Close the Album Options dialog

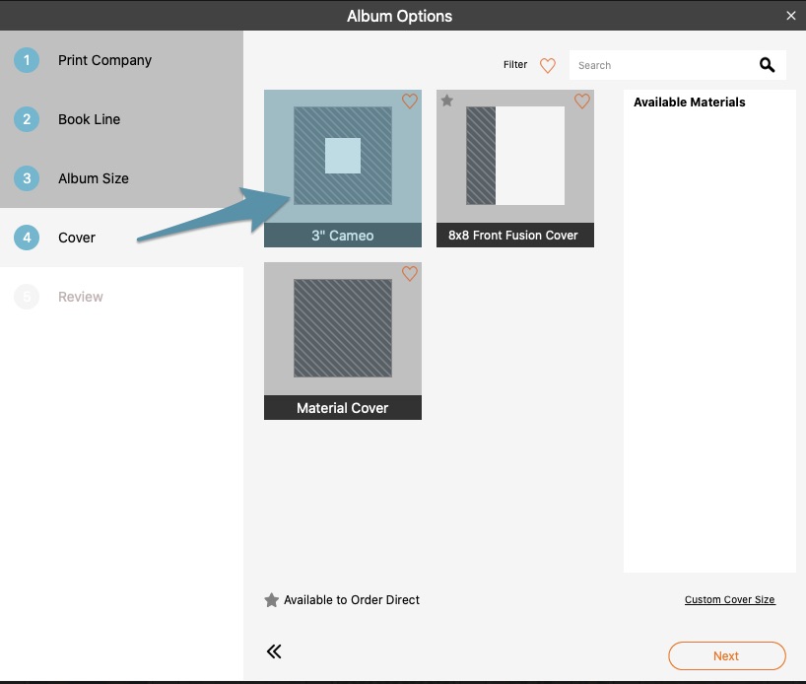click(791, 16)
